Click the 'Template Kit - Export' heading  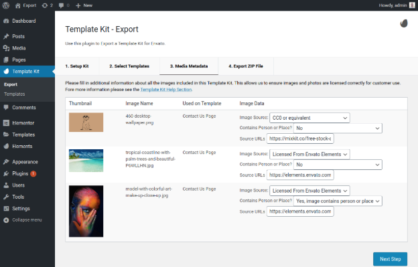pyautogui.click(x=102, y=29)
